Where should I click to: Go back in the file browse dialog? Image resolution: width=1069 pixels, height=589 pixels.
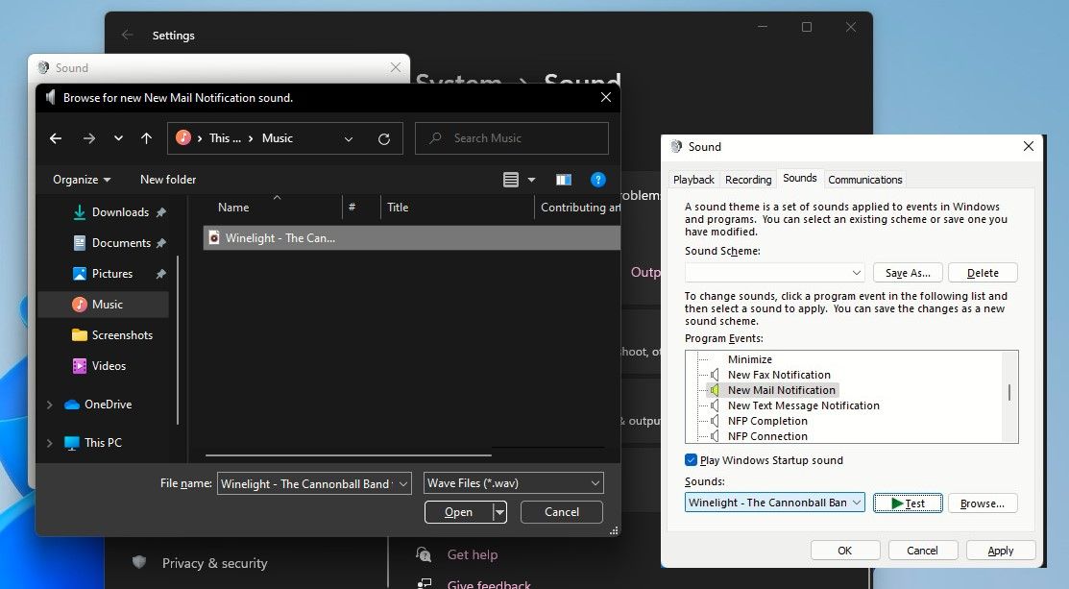[56, 138]
